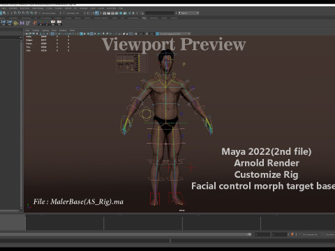Open the Hypershade icon in status line
The image size is (335, 251).
pos(121,13)
